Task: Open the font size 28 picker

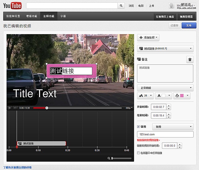Action: [x=145, y=96]
